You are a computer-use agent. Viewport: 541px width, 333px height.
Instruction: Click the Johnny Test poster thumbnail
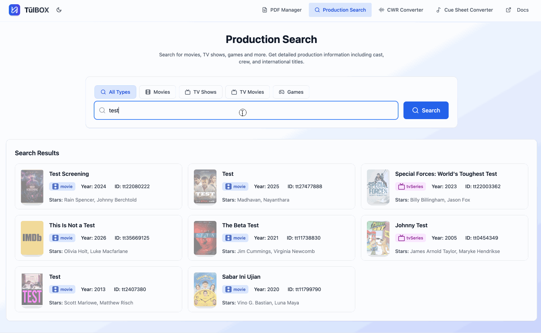(378, 239)
